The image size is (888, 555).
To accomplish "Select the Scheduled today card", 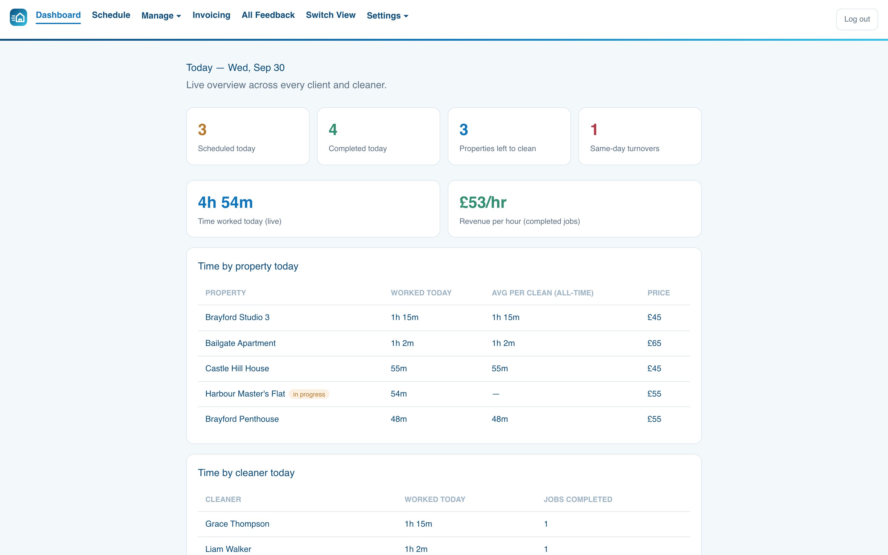I will point(248,136).
